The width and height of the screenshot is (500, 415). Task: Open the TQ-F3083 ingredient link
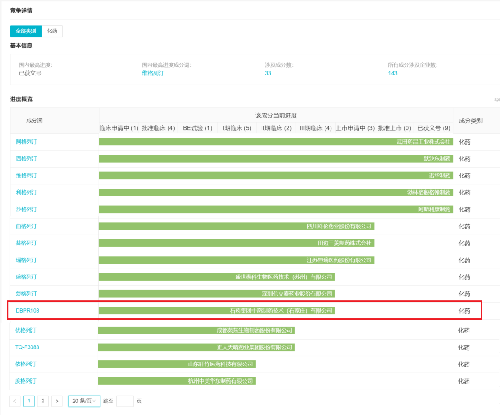[x=27, y=347]
